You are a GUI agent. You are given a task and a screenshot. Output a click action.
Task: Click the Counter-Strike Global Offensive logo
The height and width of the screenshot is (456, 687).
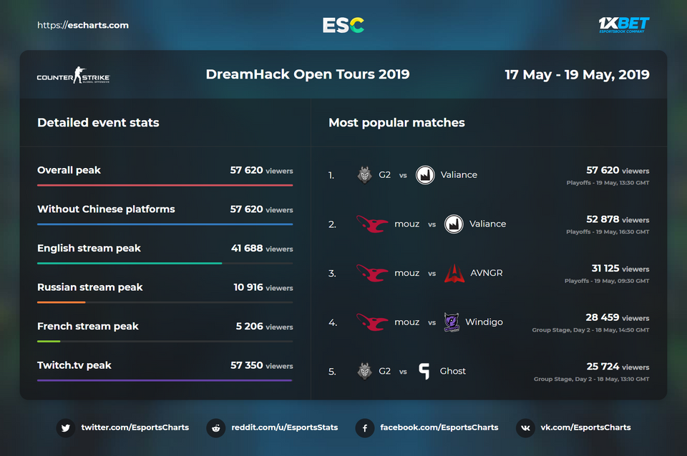73,75
